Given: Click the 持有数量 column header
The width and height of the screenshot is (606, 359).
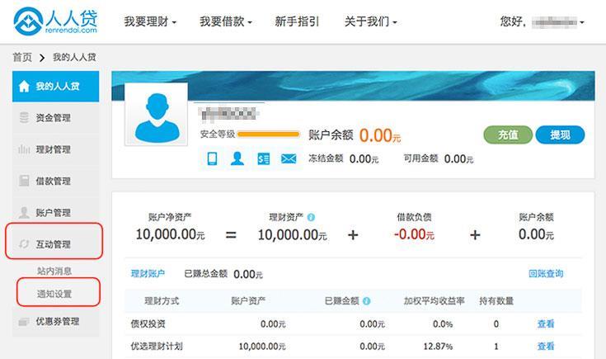Looking at the screenshot, I should click(496, 301).
